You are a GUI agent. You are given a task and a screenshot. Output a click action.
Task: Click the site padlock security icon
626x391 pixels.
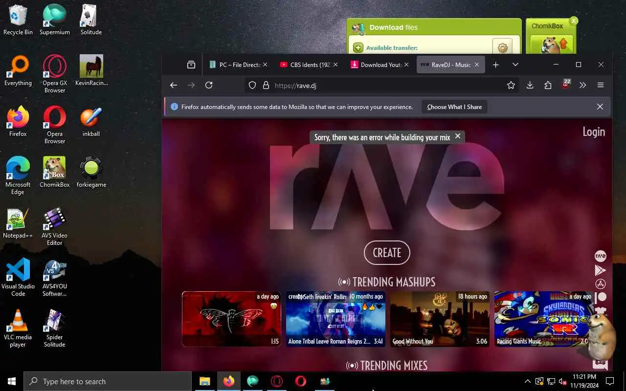(x=266, y=85)
